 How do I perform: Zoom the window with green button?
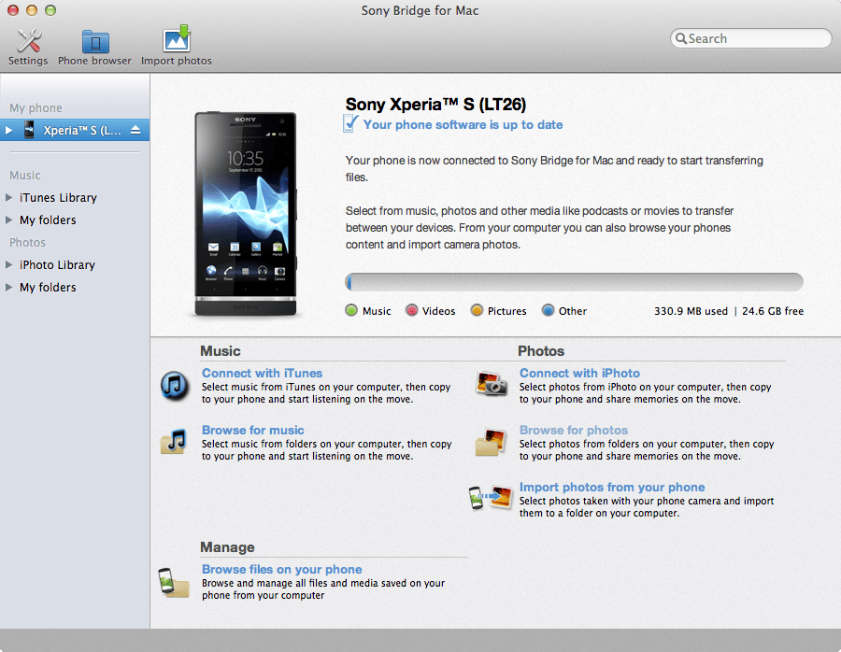point(50,10)
